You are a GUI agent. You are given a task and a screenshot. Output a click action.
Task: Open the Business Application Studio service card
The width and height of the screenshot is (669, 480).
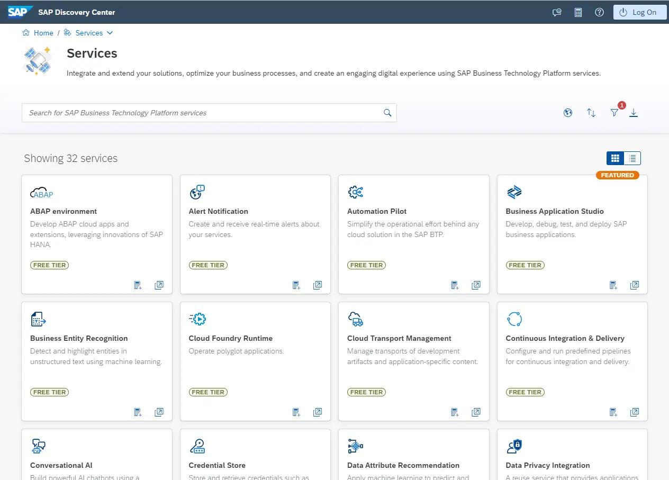pos(572,234)
